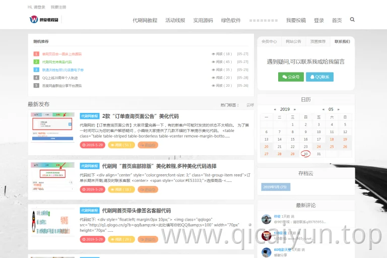Select circled day 30 on the calendar
387x258 pixels.
(x=305, y=154)
